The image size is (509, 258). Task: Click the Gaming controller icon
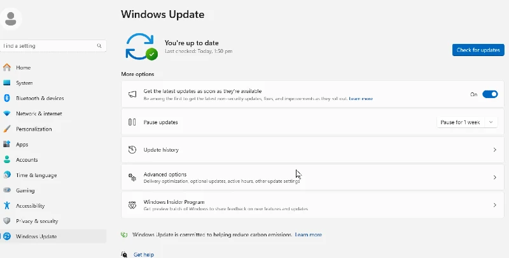pos(7,190)
